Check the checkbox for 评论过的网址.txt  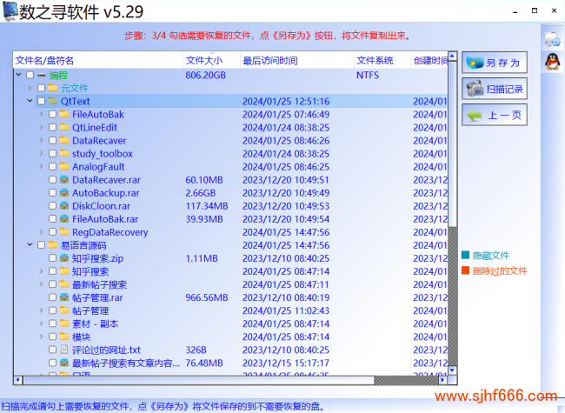(53, 350)
